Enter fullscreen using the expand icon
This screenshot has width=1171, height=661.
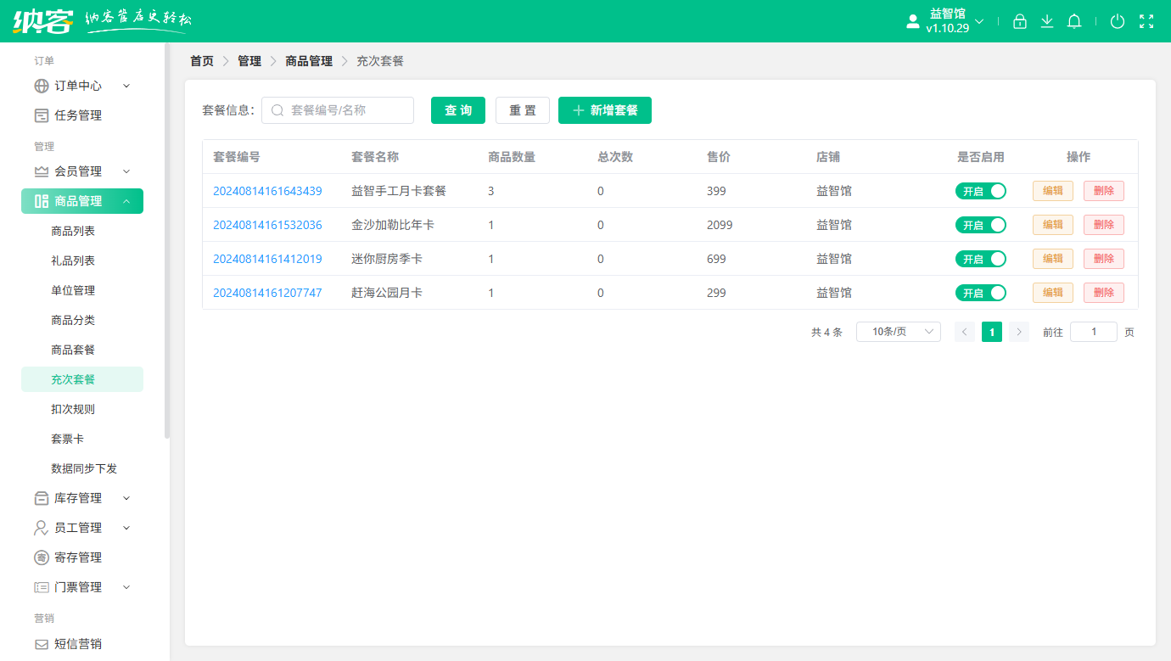coord(1146,21)
